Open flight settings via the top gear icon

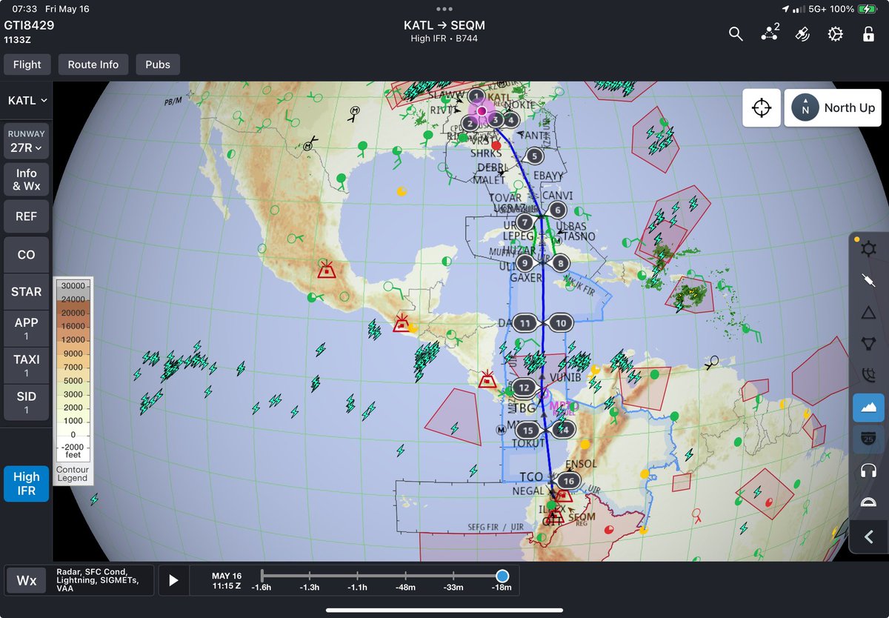pos(836,34)
